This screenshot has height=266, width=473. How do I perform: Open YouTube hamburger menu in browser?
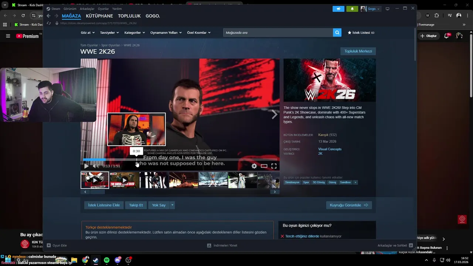8,36
